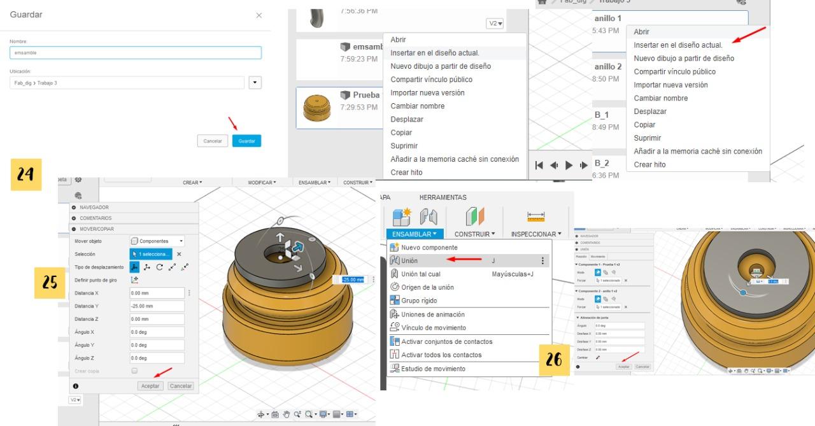Click 1 seleccionado selection button in Mover/Copiar

tap(151, 254)
